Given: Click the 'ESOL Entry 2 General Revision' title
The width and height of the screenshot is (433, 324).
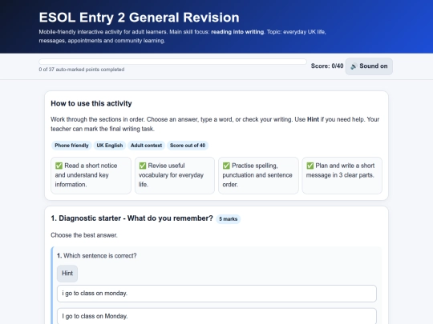Looking at the screenshot, I should tap(140, 18).
